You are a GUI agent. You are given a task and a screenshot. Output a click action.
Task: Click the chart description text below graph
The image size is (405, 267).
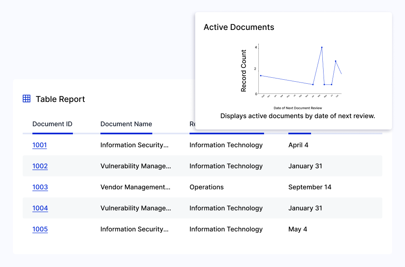[298, 116]
